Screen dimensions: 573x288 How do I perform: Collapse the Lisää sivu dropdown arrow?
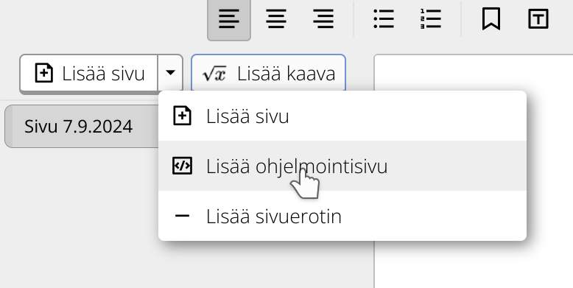pos(170,73)
